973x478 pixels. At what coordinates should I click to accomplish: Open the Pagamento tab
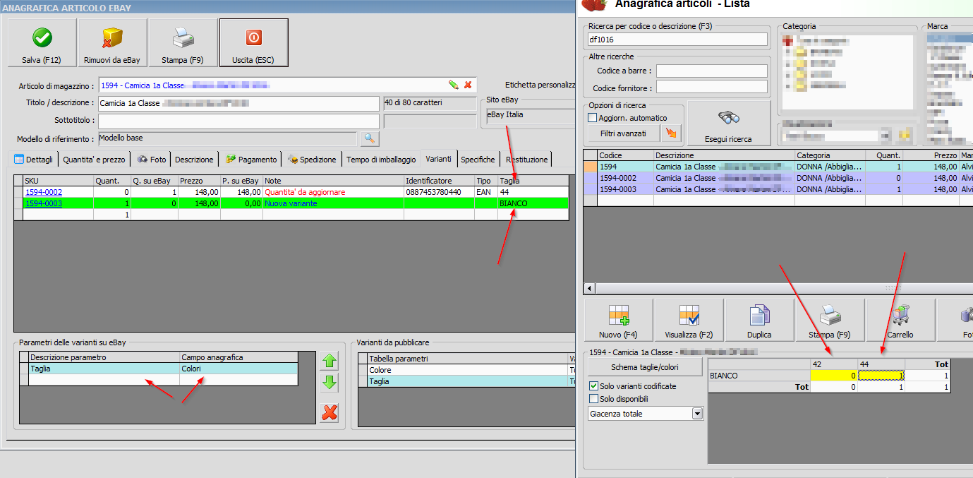tap(251, 159)
